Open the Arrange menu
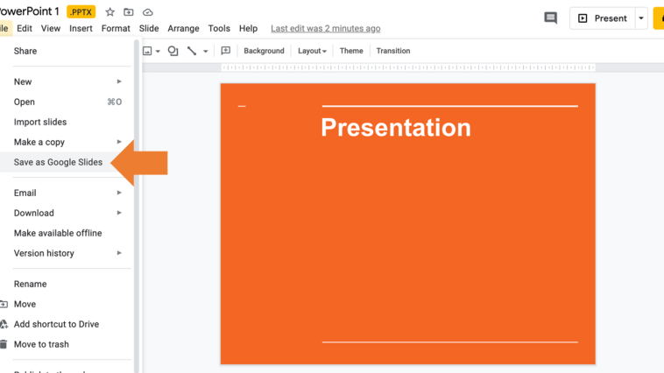The image size is (664, 373). pos(183,29)
